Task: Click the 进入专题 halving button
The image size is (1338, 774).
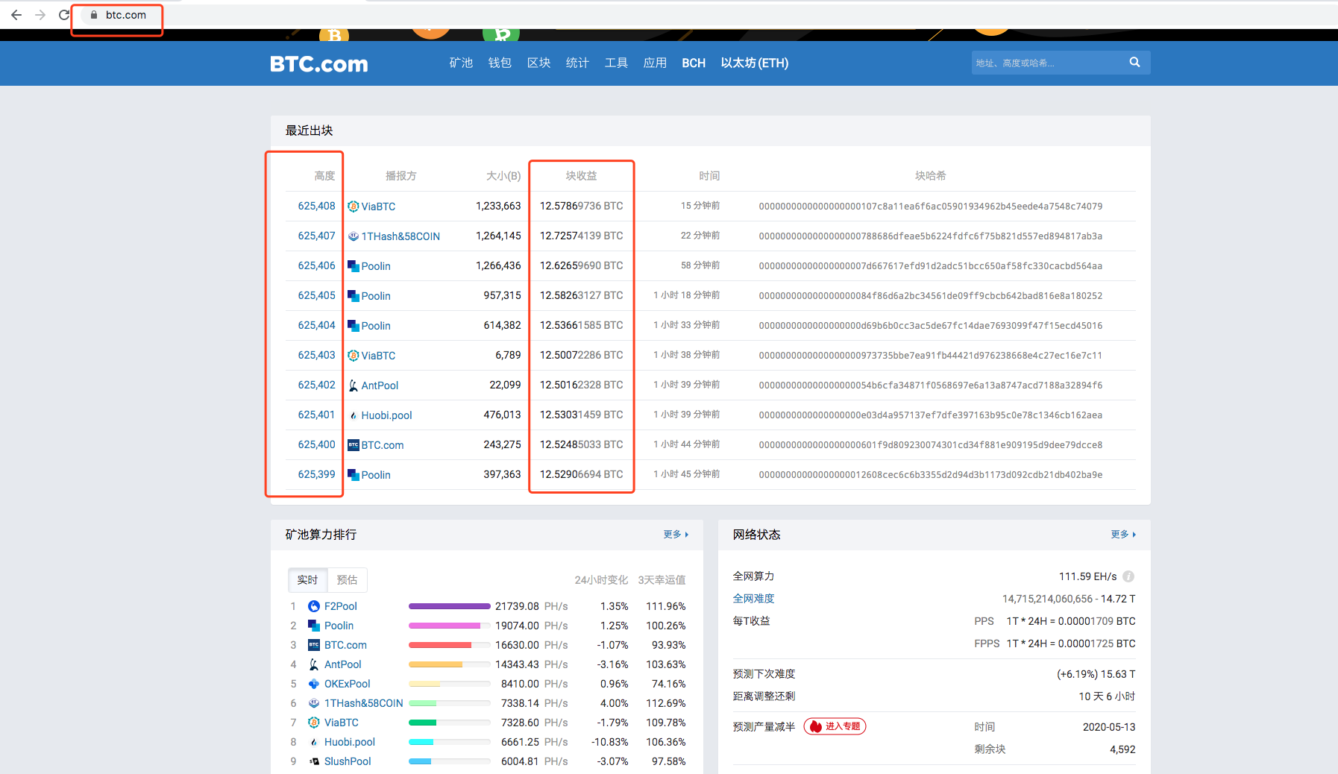Action: tap(835, 726)
